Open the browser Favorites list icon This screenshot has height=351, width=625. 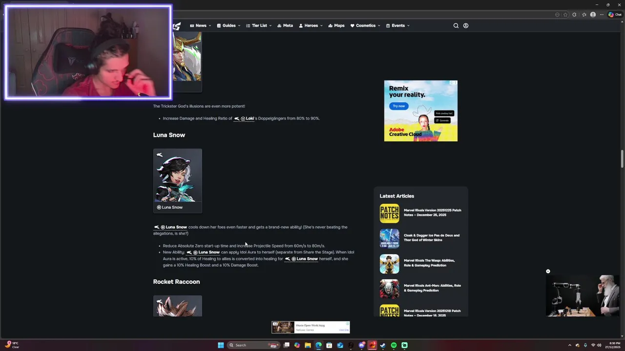click(x=583, y=15)
